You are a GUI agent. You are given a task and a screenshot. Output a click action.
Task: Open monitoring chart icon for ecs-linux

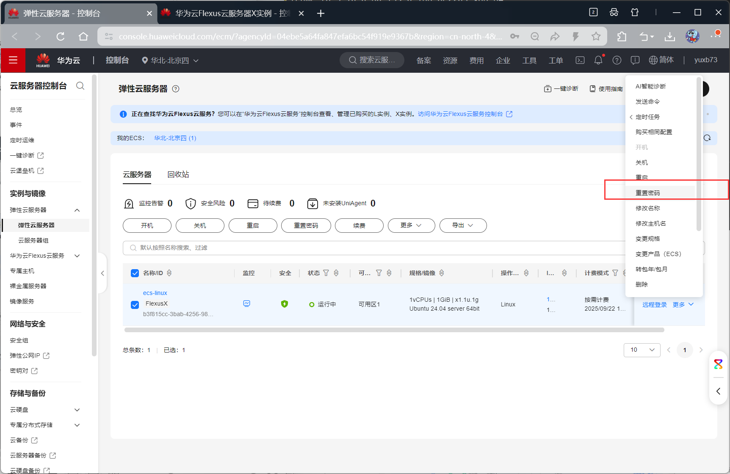point(247,303)
